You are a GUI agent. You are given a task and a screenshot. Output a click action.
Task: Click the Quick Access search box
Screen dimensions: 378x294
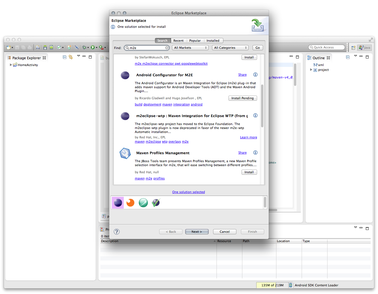(x=327, y=47)
